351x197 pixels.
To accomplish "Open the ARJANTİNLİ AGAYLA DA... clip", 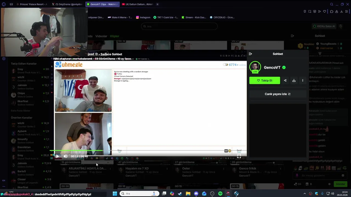I will pos(87,169).
